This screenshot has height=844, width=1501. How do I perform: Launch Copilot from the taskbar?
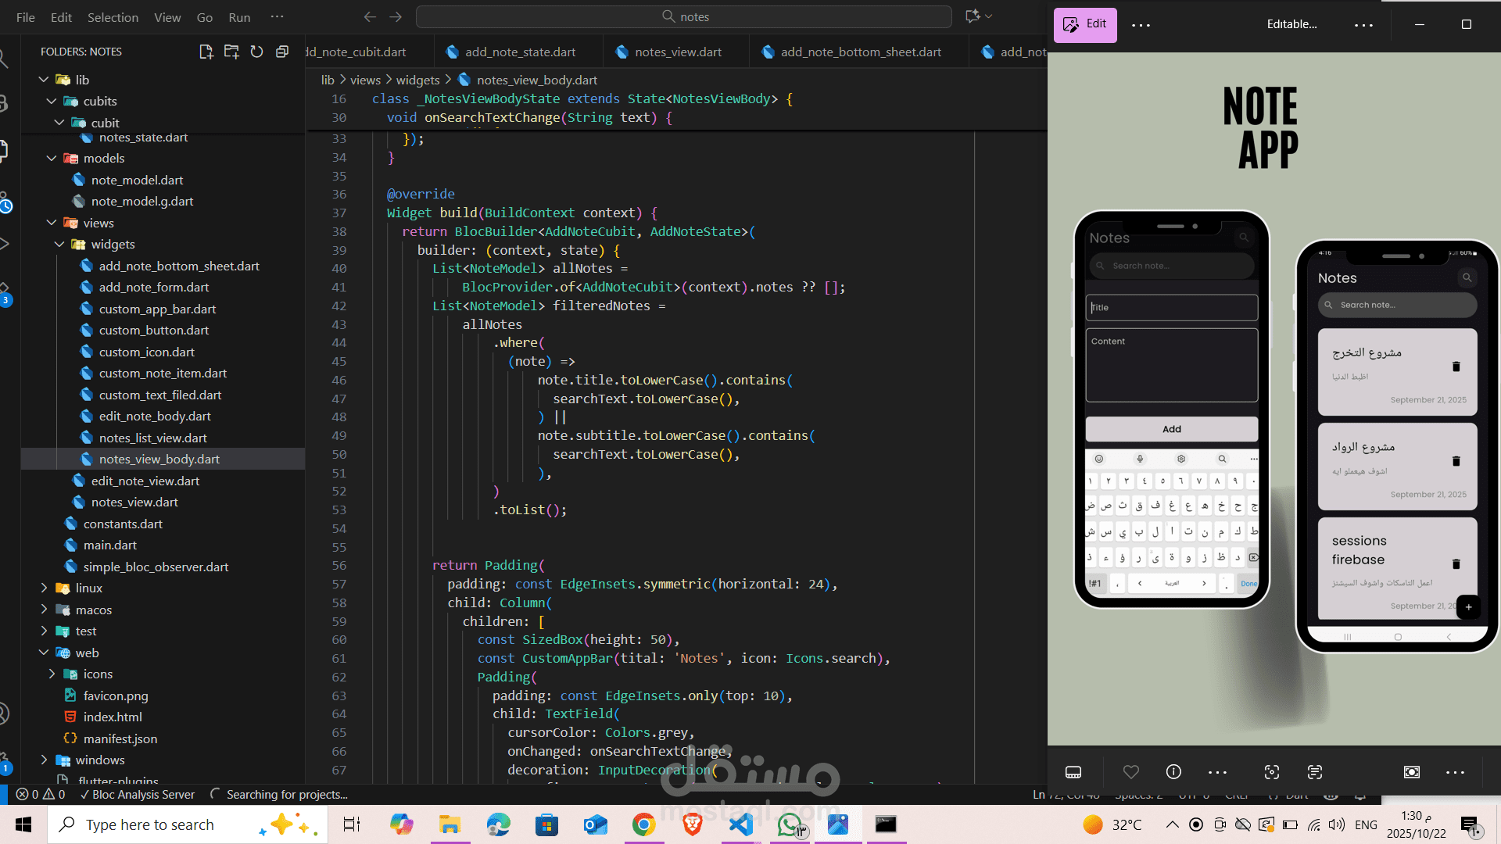[401, 824]
